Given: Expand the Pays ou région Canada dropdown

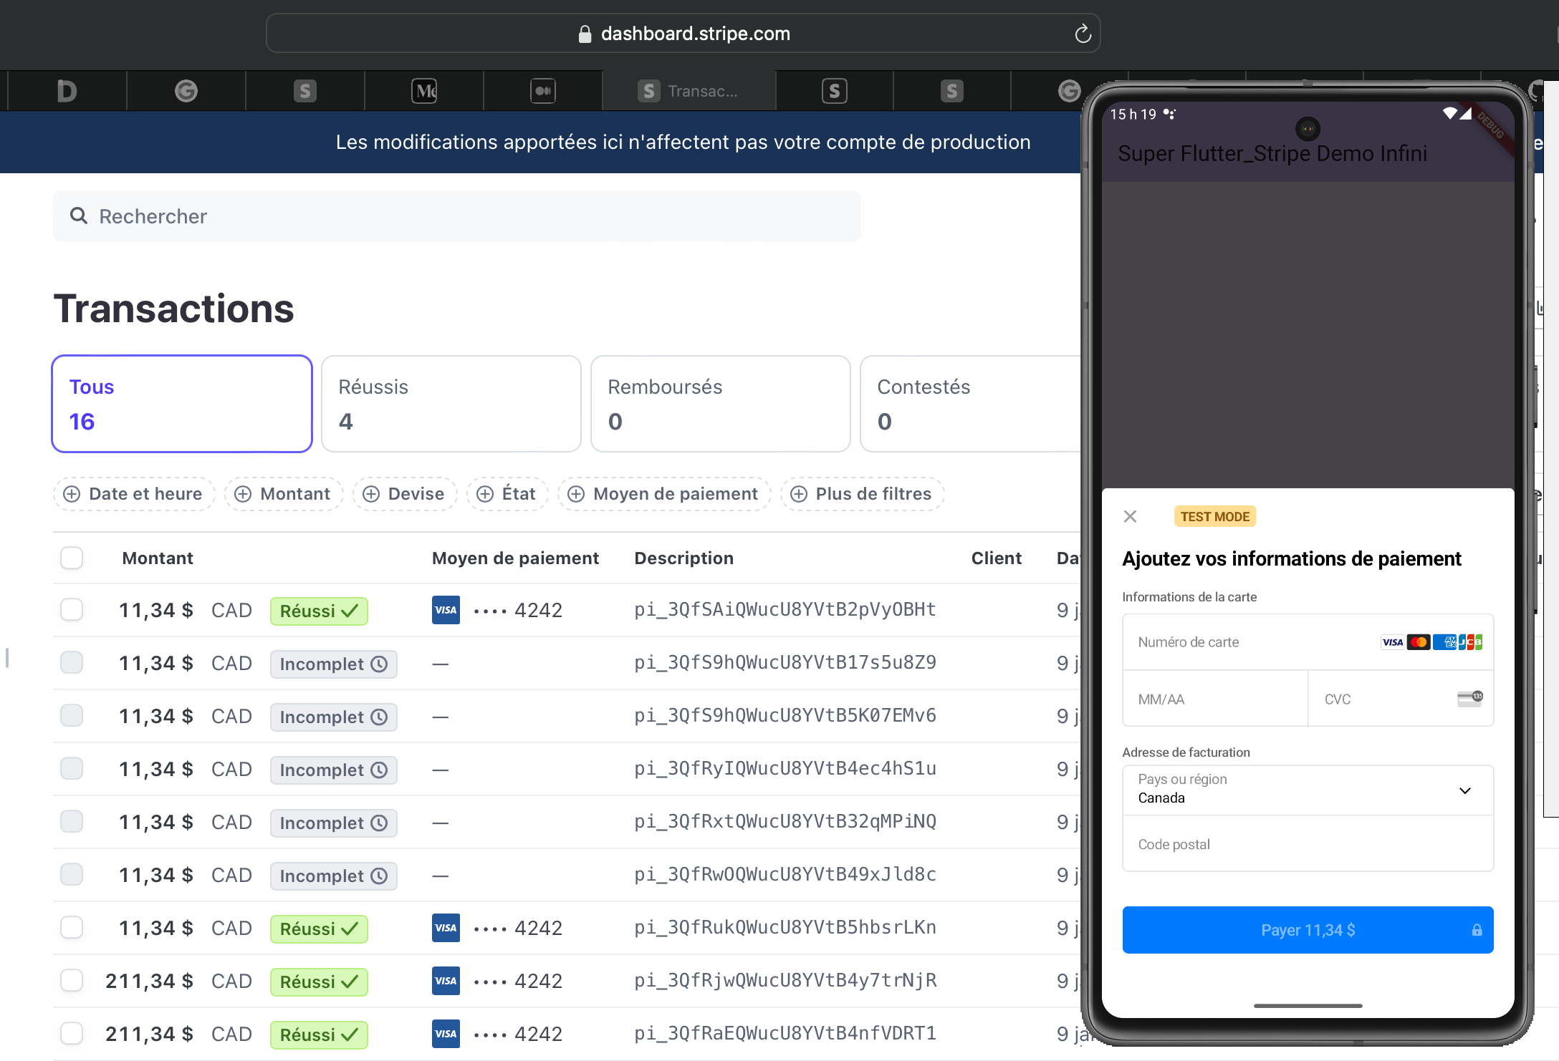Looking at the screenshot, I should pos(1307,790).
